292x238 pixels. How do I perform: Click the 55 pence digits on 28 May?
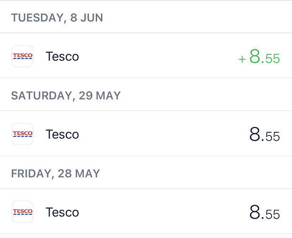(272, 215)
